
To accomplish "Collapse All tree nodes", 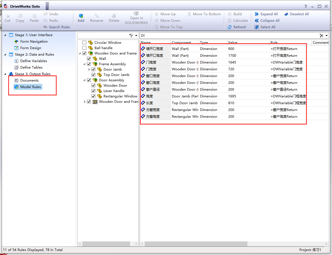I will [x=267, y=21].
